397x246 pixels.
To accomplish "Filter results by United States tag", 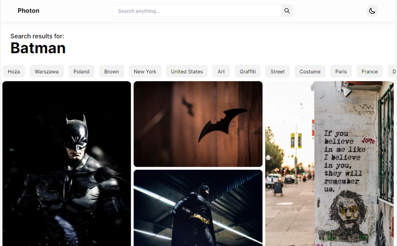I will (187, 71).
